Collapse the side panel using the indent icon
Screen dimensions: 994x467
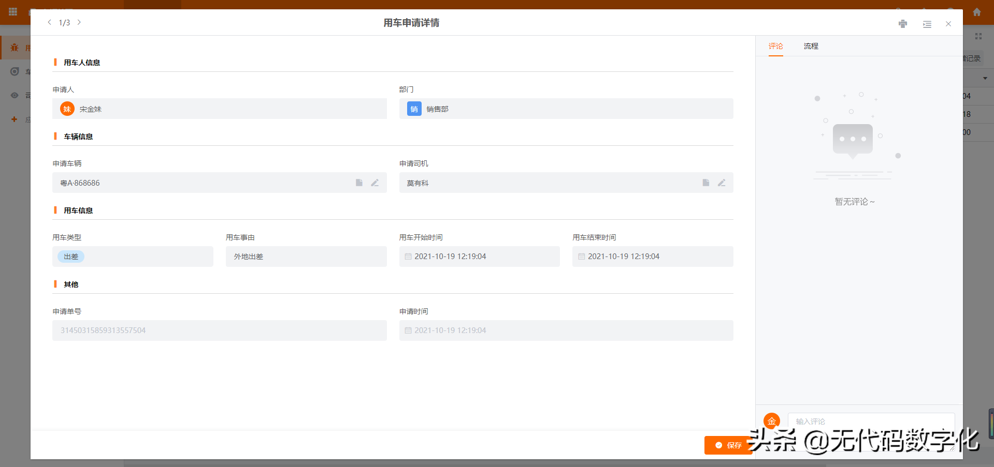pyautogui.click(x=927, y=24)
